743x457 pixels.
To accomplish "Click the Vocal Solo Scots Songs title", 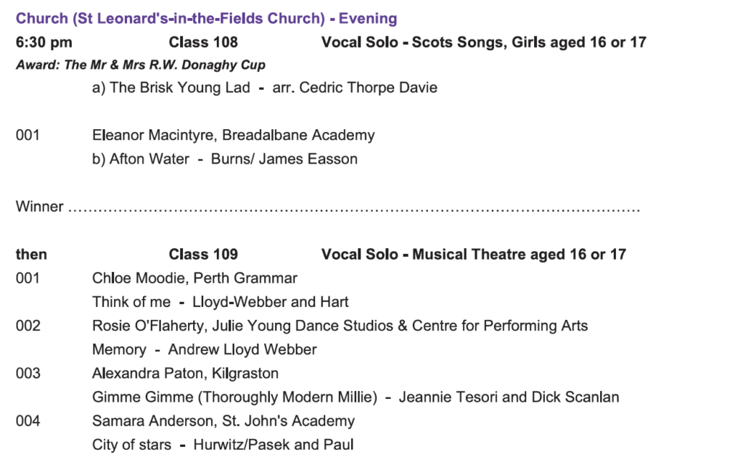I will coord(484,42).
